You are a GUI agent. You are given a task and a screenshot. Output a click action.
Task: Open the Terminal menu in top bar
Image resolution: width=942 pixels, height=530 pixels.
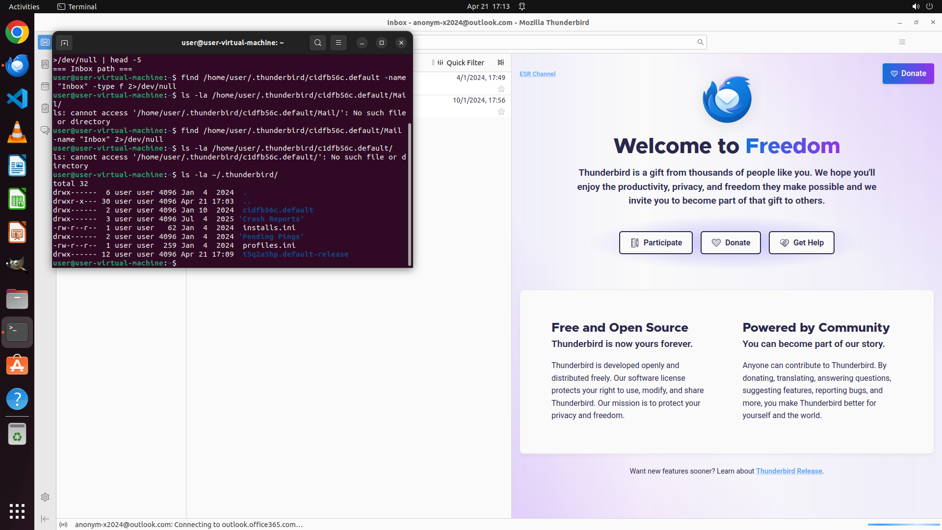coord(77,6)
